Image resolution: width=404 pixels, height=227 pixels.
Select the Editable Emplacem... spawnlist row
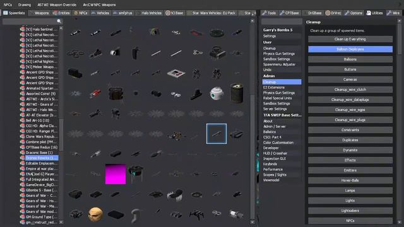39,163
